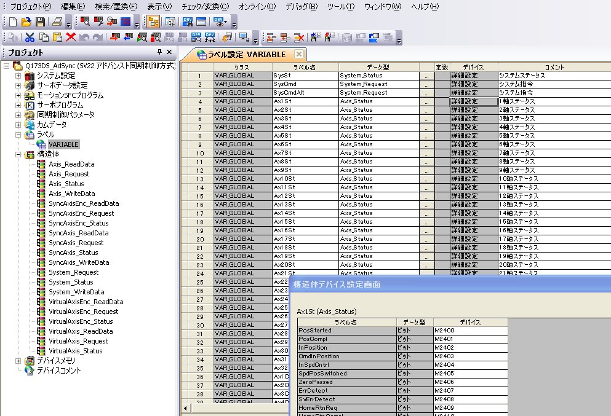Expand the サーボデータ設定 tree node

[18, 85]
